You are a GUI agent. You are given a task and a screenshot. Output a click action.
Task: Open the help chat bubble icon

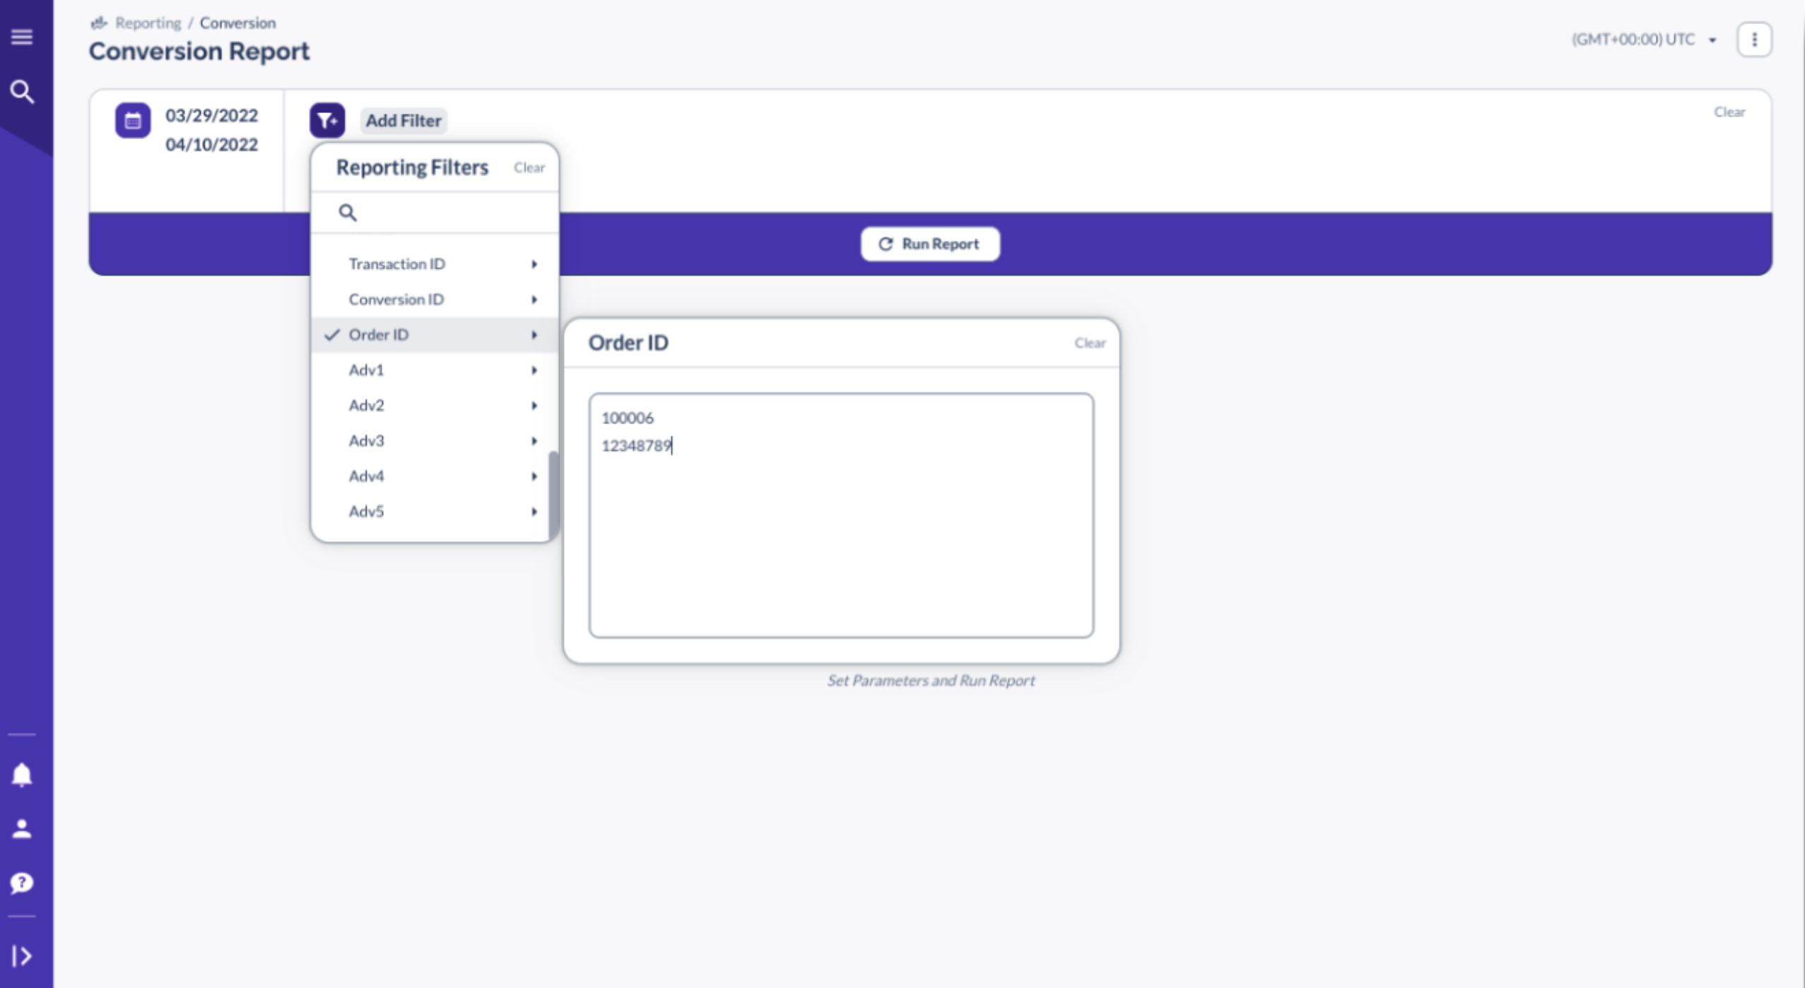click(x=22, y=883)
